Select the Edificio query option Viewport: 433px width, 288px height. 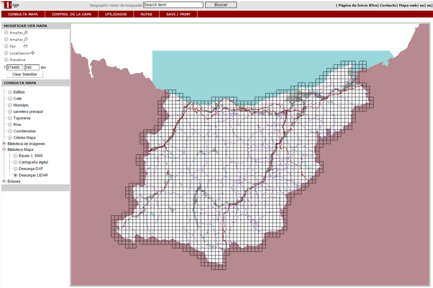10,92
